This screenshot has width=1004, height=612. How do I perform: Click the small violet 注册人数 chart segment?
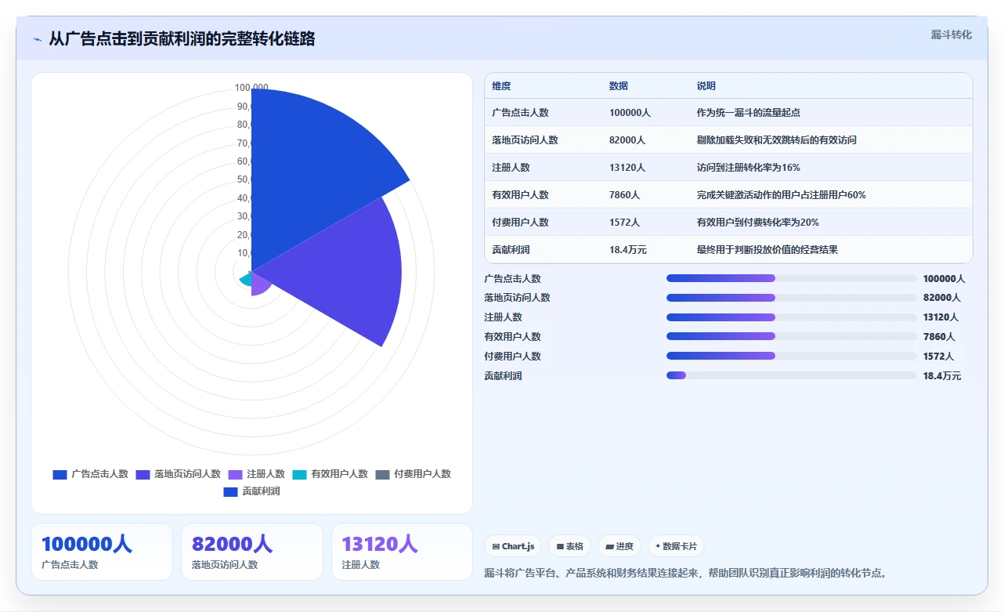260,284
